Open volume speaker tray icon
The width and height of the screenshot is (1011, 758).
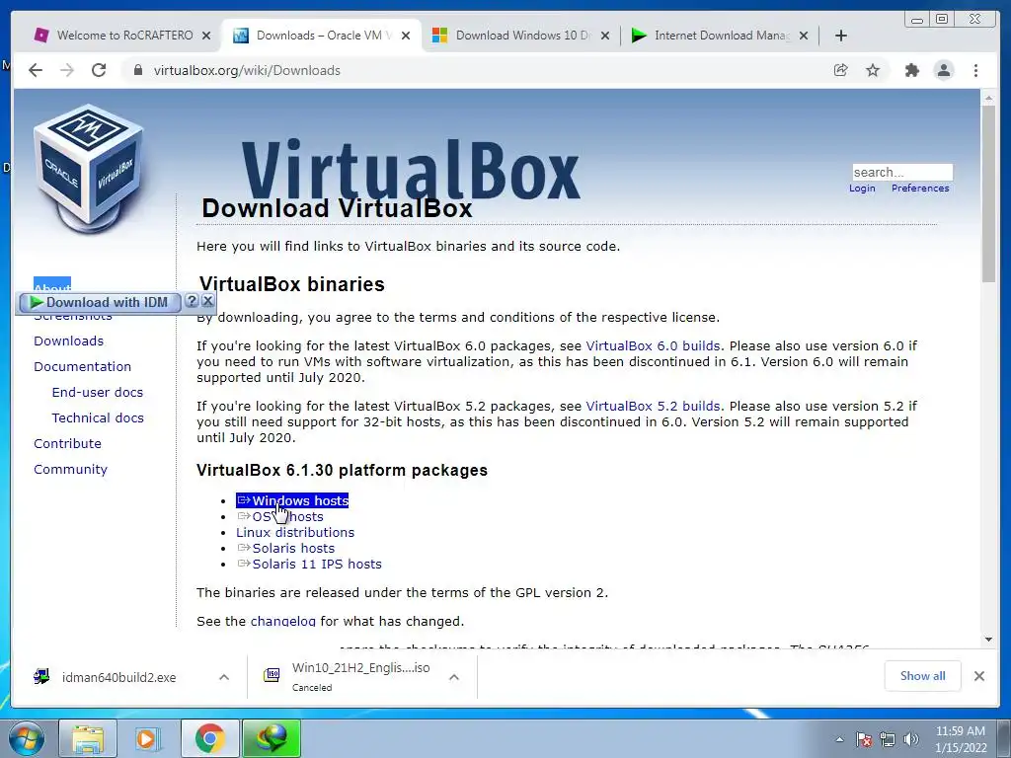pyautogui.click(x=911, y=739)
